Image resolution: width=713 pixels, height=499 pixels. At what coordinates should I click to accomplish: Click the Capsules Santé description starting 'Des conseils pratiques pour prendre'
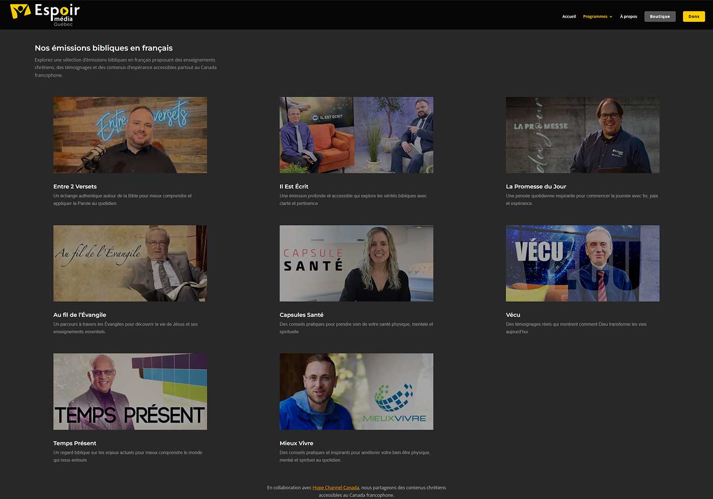356,328
